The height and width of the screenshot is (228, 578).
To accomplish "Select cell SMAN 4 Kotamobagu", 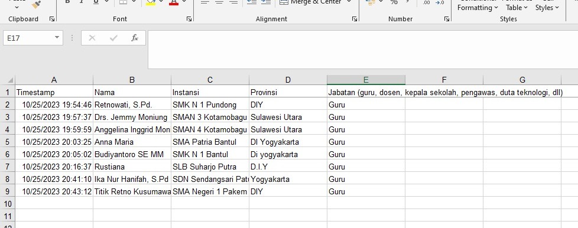I will tap(210, 130).
